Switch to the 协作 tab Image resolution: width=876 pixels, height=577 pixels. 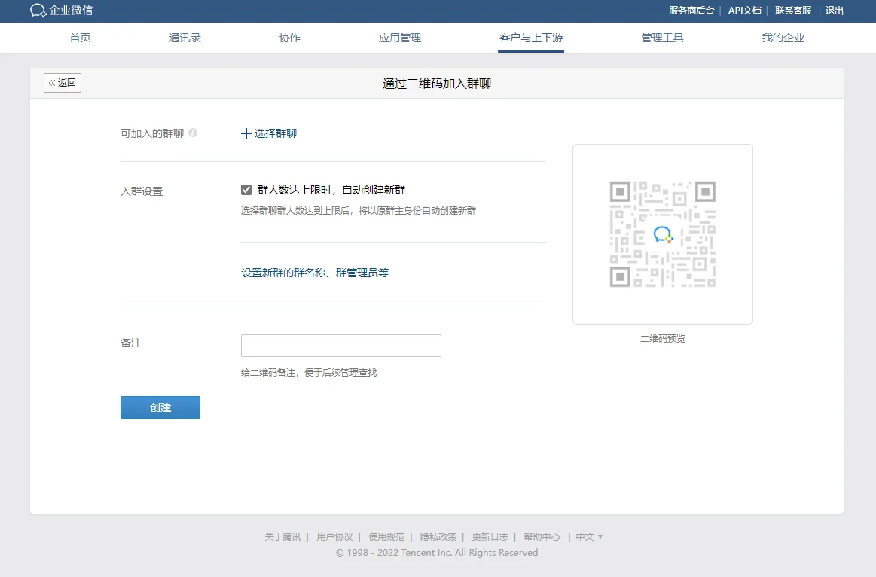point(290,38)
